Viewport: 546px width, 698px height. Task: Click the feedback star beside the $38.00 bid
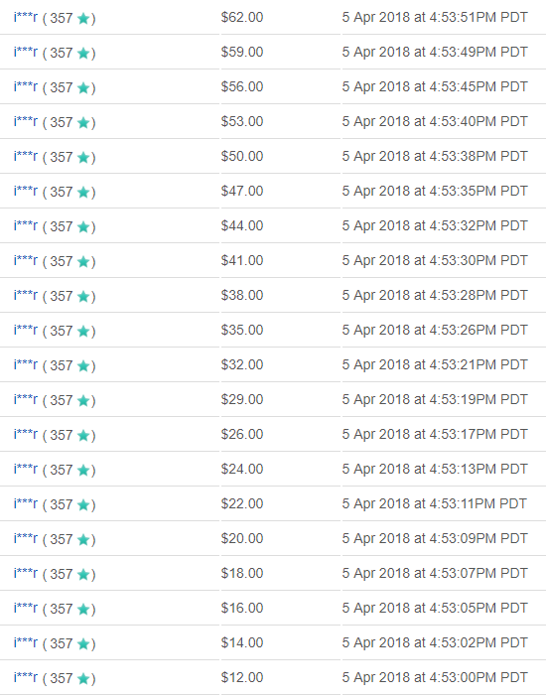coord(83,296)
